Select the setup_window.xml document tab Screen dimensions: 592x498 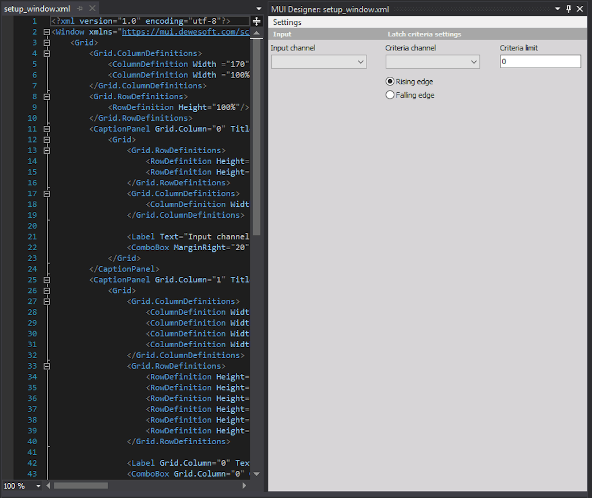pyautogui.click(x=37, y=9)
